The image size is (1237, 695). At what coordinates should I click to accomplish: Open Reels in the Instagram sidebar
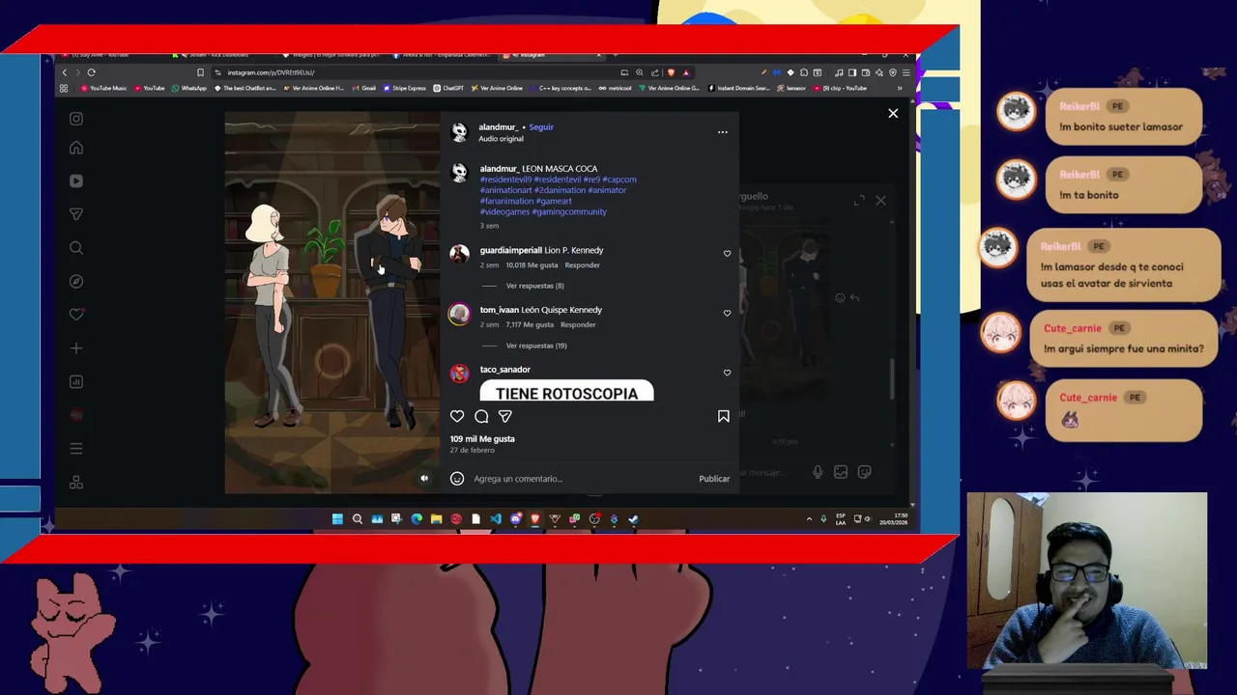[76, 181]
